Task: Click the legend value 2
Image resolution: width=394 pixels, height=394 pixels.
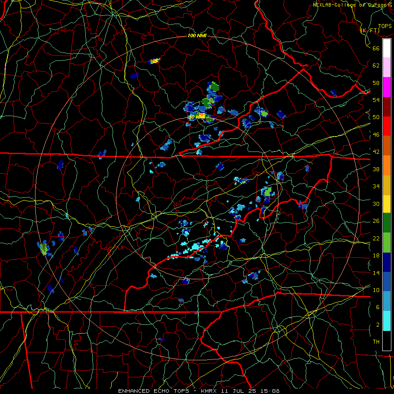Action: [378, 325]
